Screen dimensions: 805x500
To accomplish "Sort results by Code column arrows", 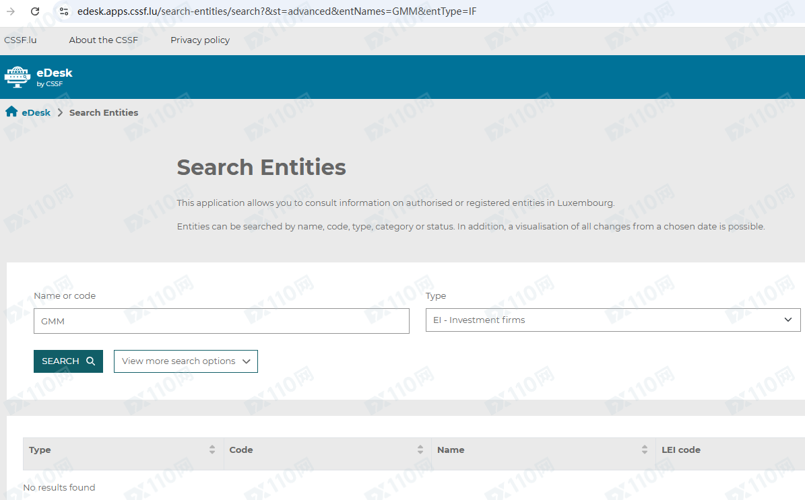I will (420, 450).
